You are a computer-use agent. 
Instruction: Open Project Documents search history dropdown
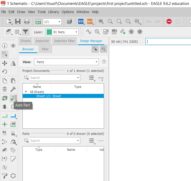pyautogui.click(x=78, y=78)
